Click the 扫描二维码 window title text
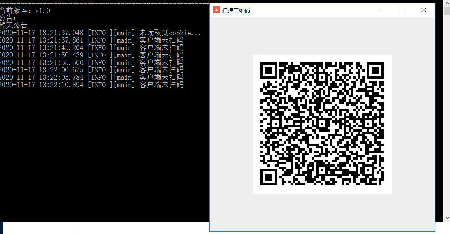The height and width of the screenshot is (234, 450). coord(236,10)
